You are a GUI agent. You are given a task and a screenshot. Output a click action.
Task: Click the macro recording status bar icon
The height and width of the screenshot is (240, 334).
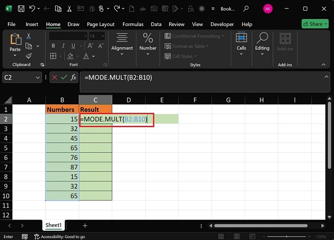(25, 237)
